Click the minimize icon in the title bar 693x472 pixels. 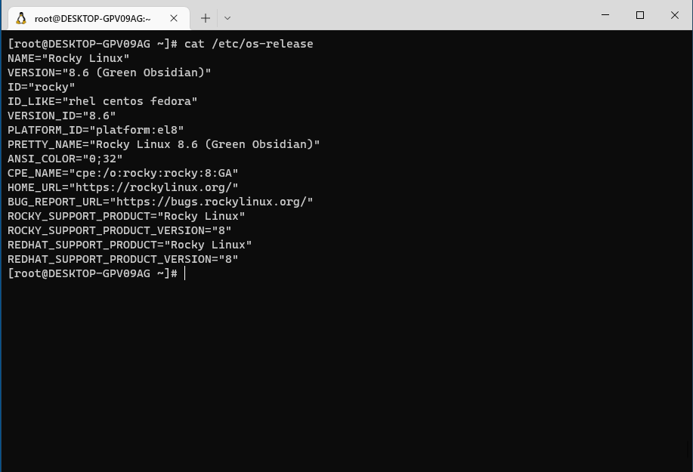tap(605, 15)
